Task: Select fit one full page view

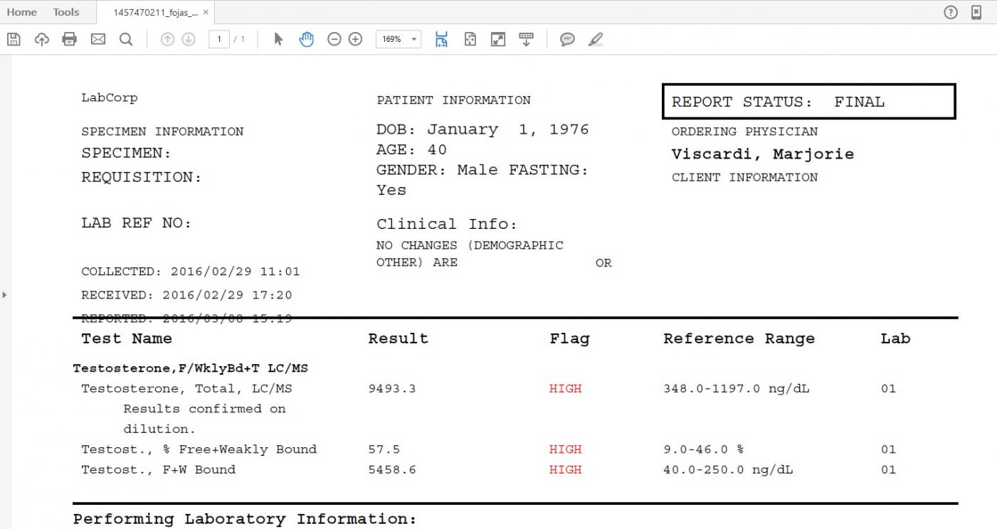Action: click(470, 40)
